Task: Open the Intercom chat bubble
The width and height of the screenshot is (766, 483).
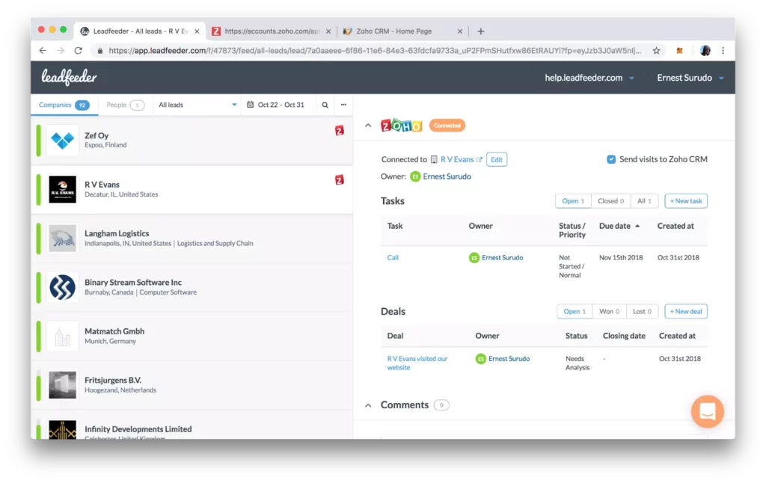Action: pos(707,411)
